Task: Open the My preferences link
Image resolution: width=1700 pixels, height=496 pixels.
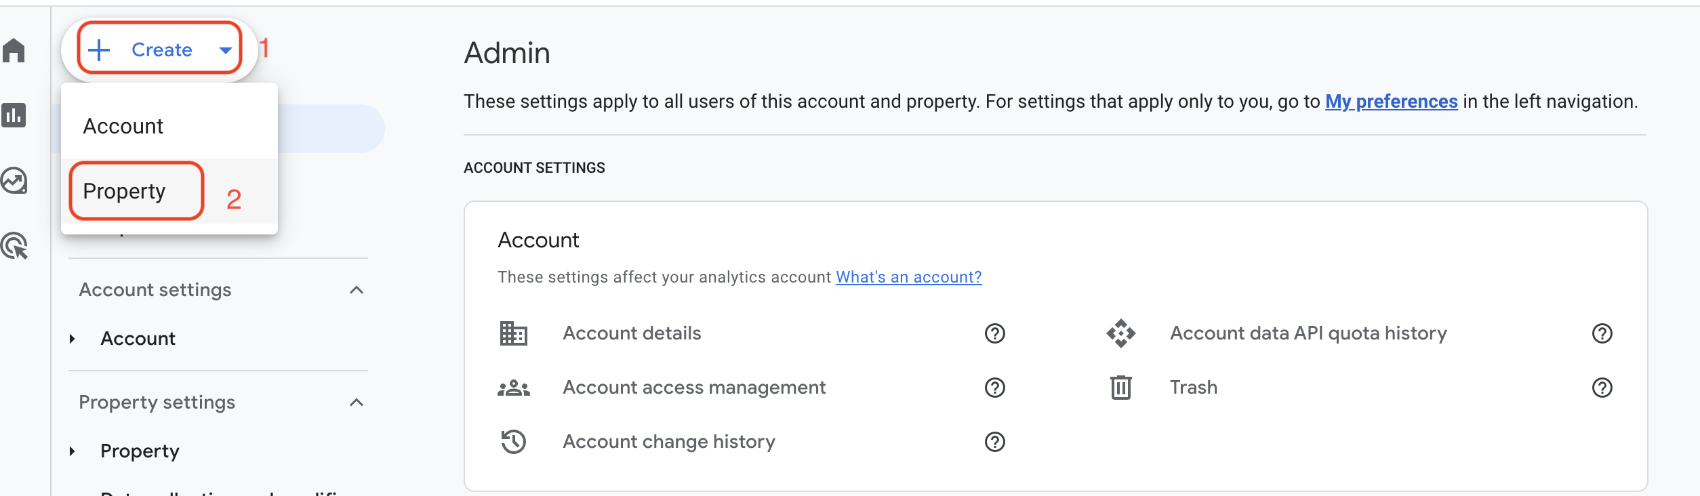Action: [x=1391, y=102]
